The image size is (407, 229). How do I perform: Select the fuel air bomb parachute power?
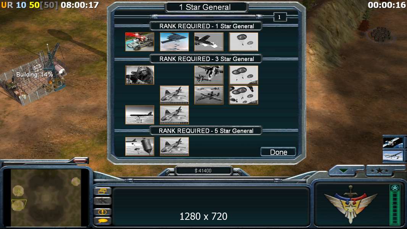[x=140, y=147]
